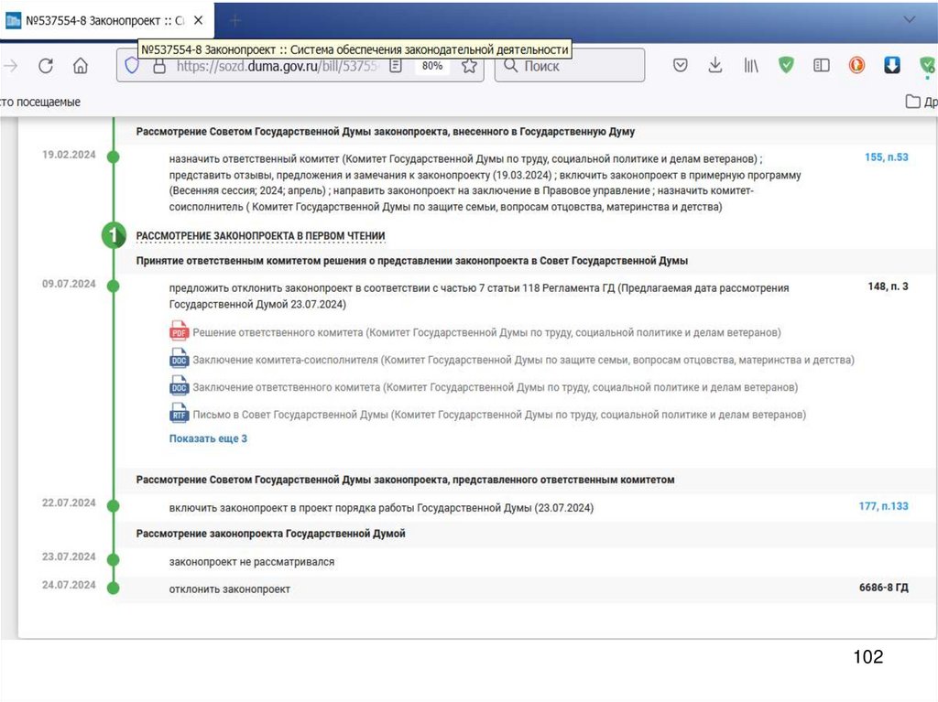This screenshot has width=938, height=702.
Task: Click timeline dot for 22.07.2024
Action: coord(113,506)
